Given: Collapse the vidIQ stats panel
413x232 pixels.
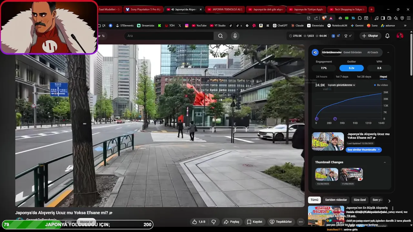Looking at the screenshot, I should 388,52.
